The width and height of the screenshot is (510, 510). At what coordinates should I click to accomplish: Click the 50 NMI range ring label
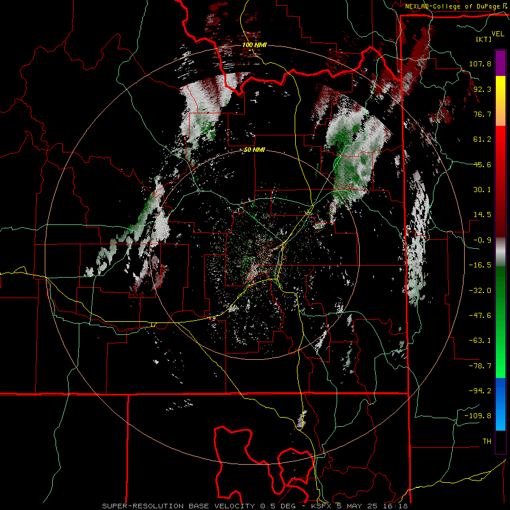(254, 150)
